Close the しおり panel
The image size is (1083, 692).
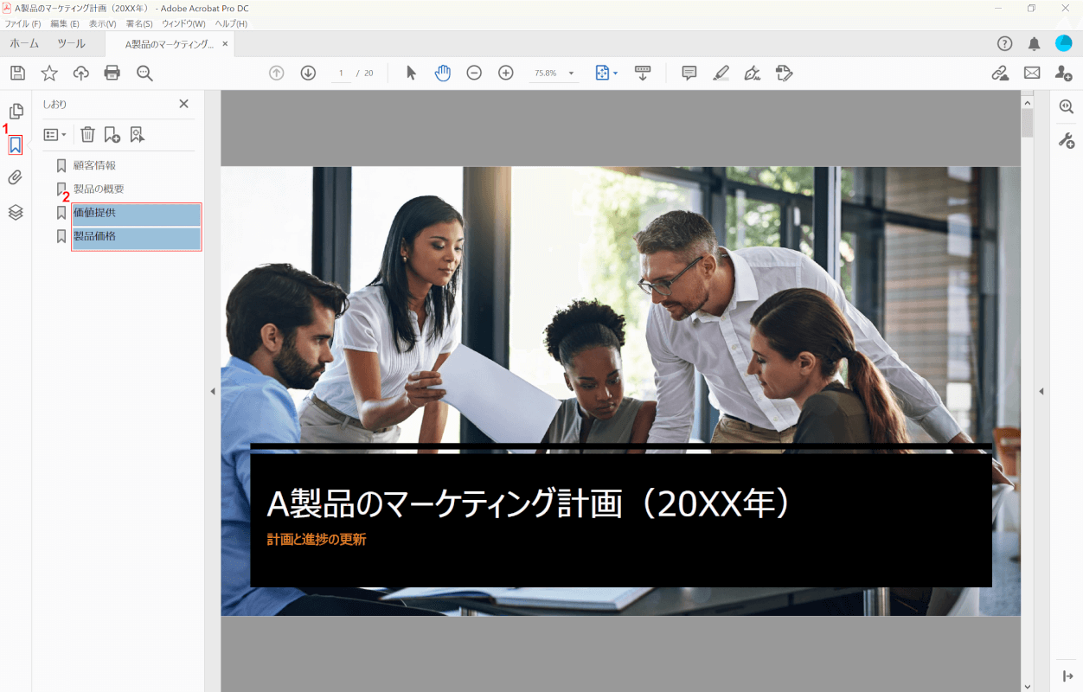(183, 104)
